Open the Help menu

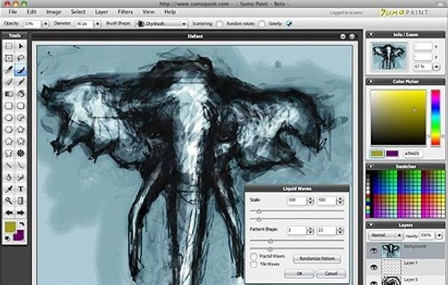(x=170, y=12)
